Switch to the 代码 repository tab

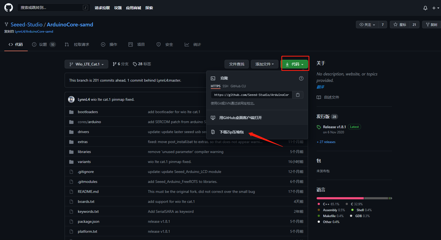16,44
